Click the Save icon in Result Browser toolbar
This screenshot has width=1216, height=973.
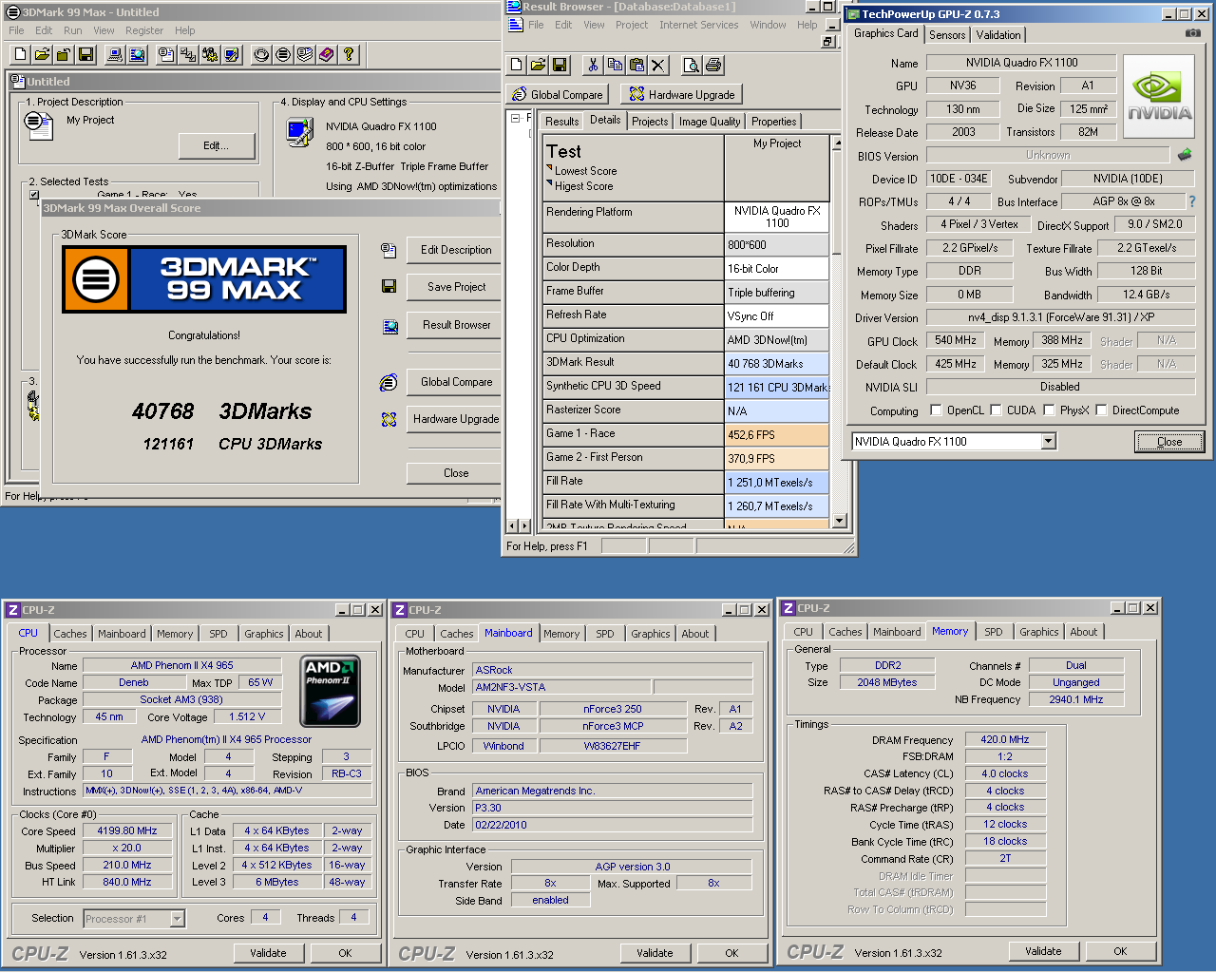560,65
